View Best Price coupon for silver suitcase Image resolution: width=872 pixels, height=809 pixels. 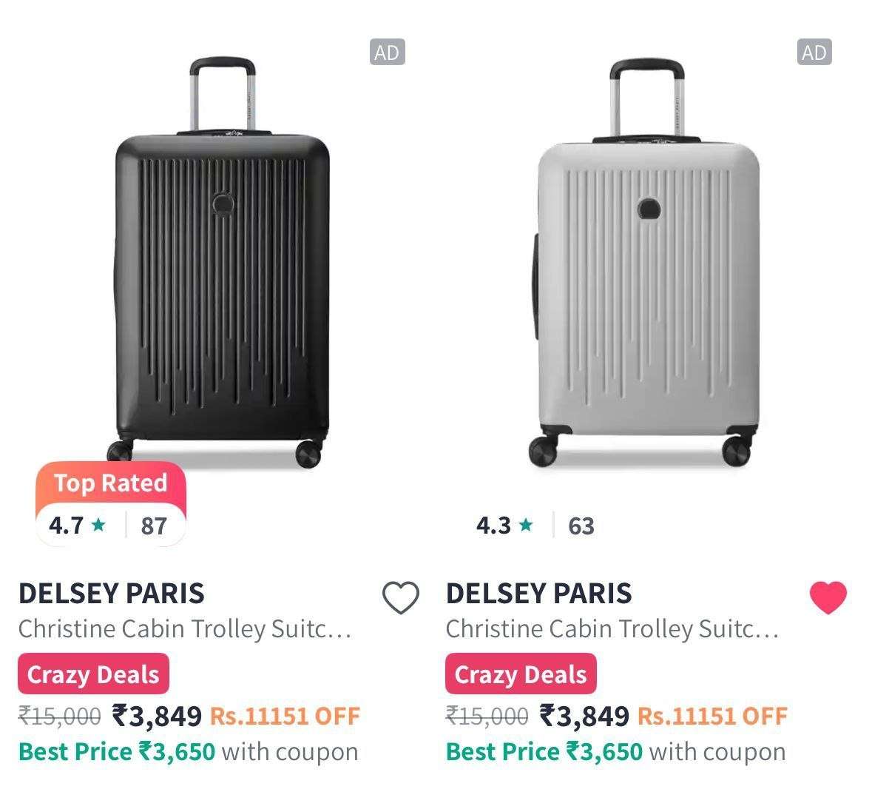(x=615, y=752)
